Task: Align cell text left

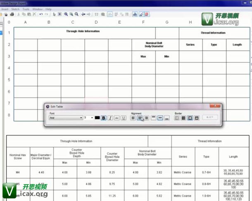Action: click(133, 118)
